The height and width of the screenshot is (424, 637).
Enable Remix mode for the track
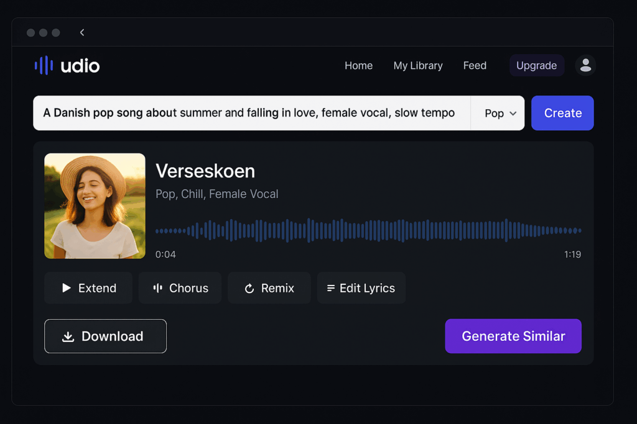pyautogui.click(x=269, y=287)
